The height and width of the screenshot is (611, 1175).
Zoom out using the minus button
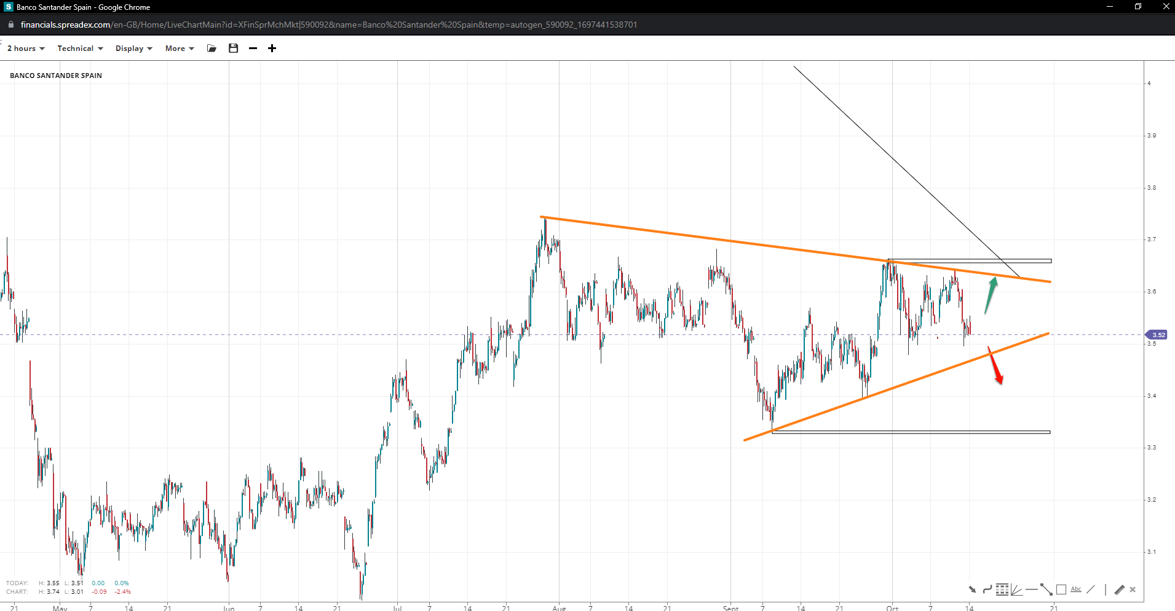click(x=253, y=49)
